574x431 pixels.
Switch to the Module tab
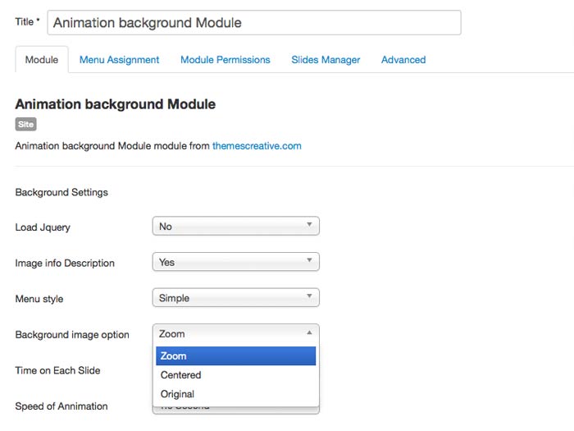point(41,60)
